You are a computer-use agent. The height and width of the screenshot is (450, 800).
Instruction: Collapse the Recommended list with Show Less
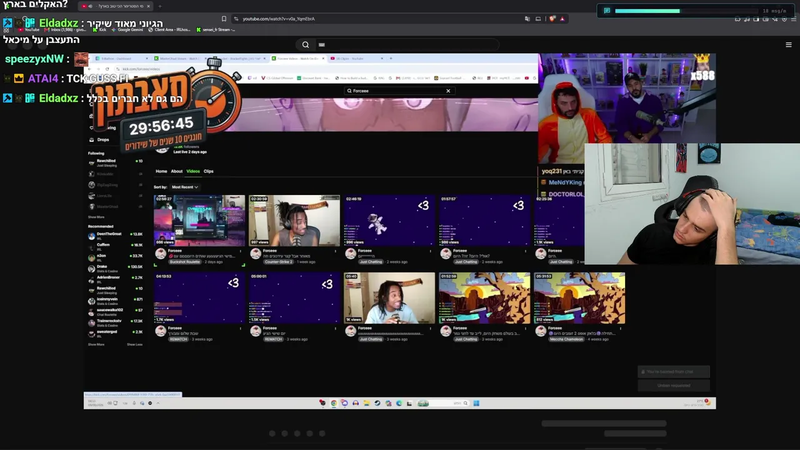135,344
